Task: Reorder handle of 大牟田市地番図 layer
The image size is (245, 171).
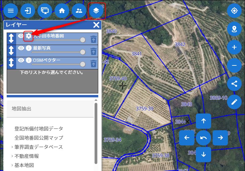Action: (x=11, y=39)
